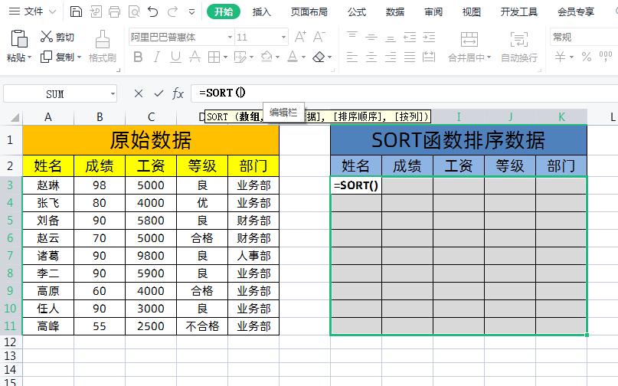Expand Copy options dropdown arrow
618x386 pixels.
coord(79,57)
